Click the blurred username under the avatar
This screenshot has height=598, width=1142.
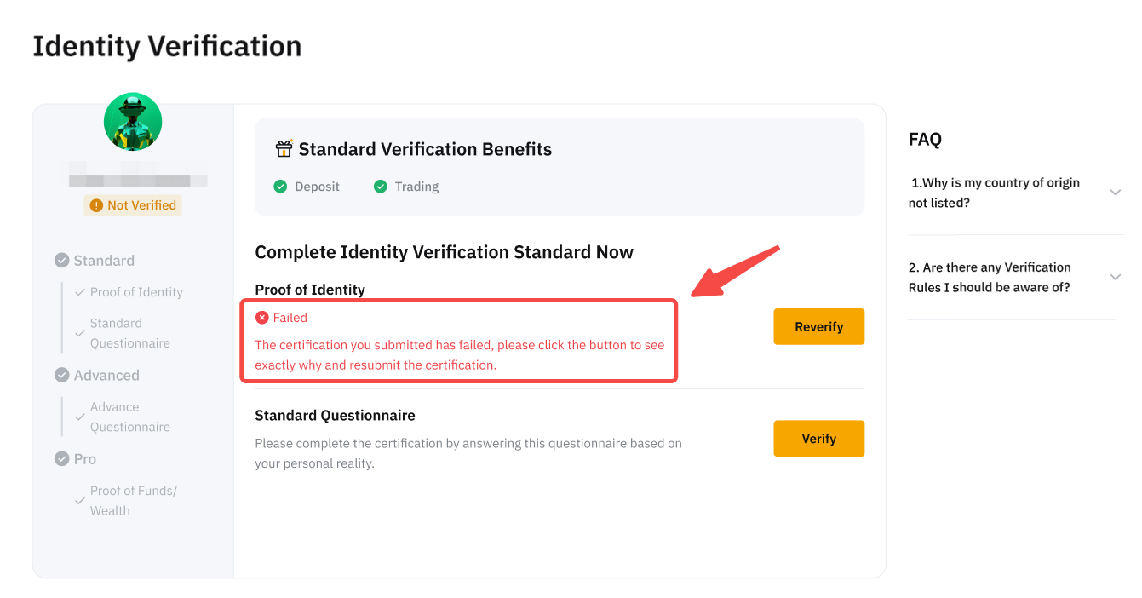point(138,180)
